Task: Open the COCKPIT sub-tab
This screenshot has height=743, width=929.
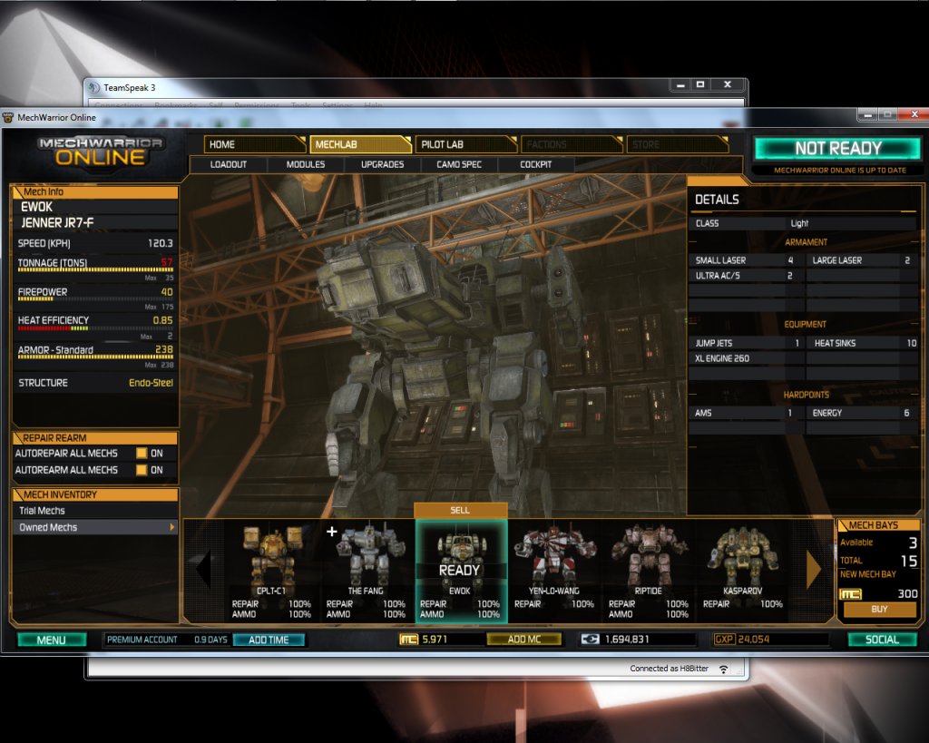Action: point(536,165)
